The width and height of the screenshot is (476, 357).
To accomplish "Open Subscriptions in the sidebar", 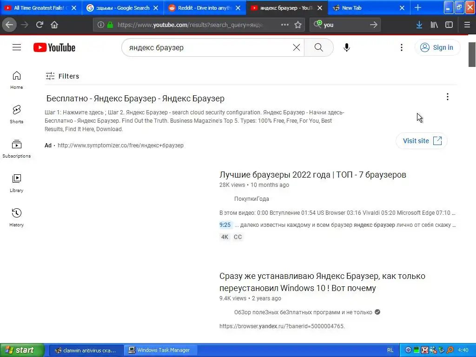I will coord(16,149).
